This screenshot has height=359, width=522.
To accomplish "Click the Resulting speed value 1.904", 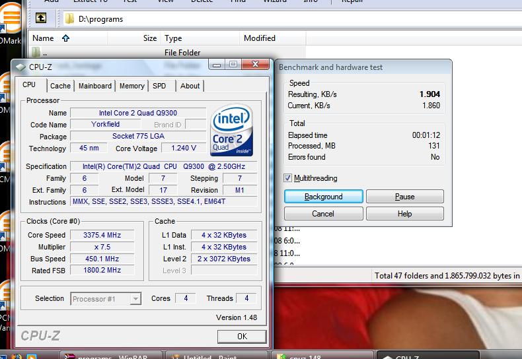I will [429, 94].
